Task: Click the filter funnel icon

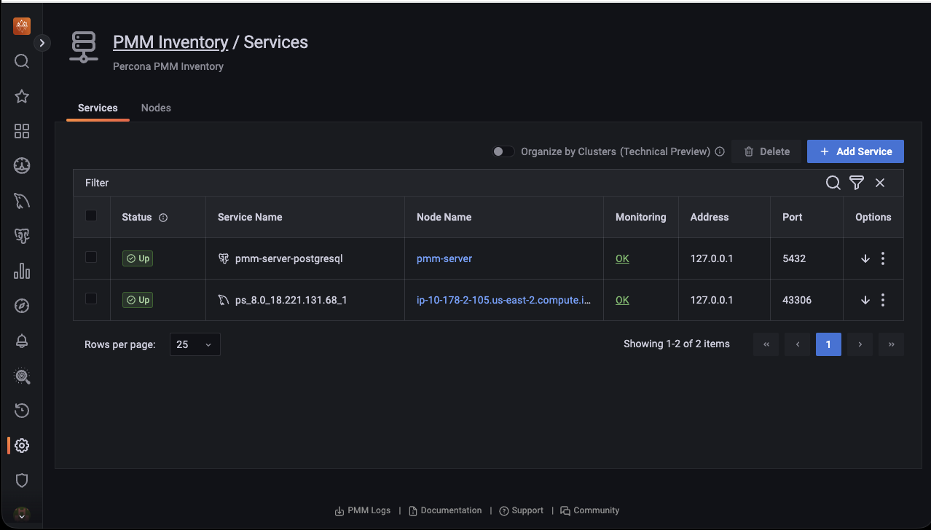Action: [857, 183]
